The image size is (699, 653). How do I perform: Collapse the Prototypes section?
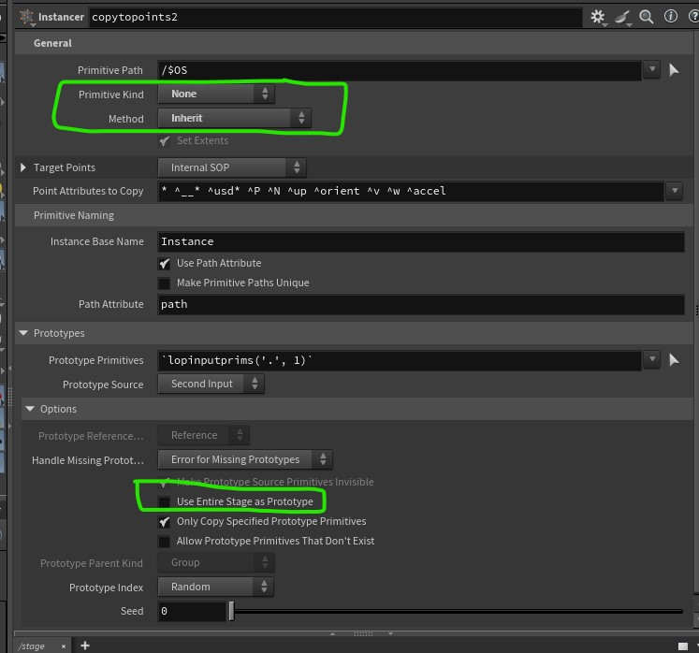[24, 334]
